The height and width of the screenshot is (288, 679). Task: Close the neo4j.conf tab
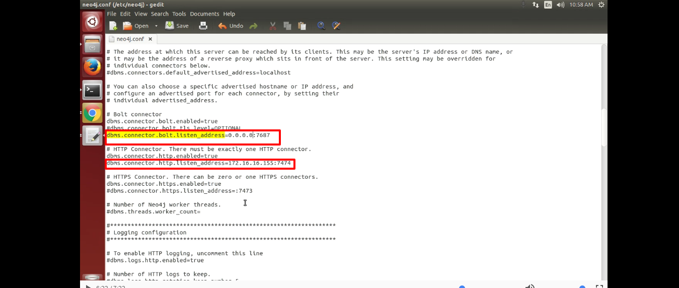click(150, 39)
